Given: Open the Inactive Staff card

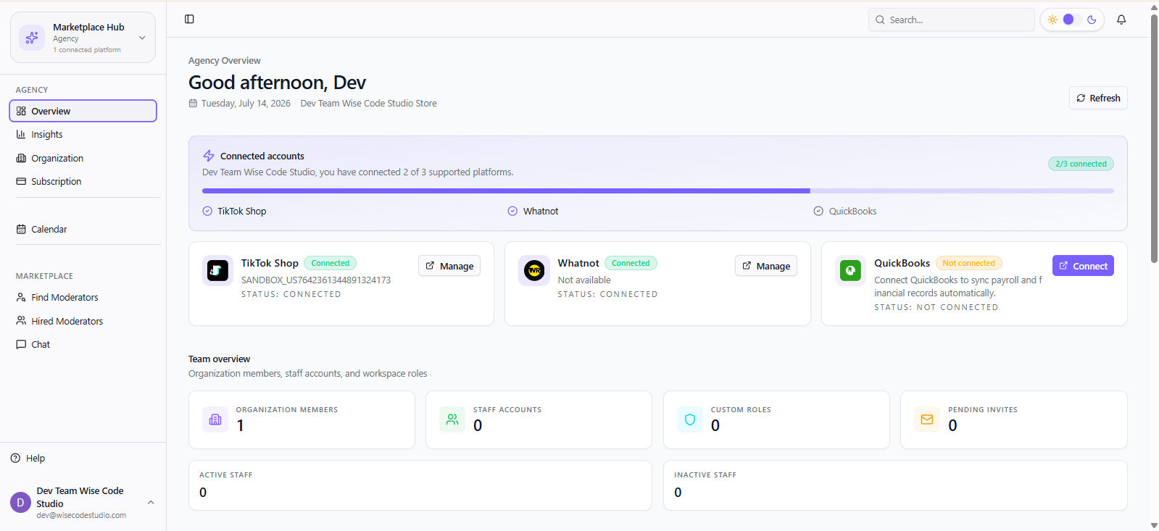Looking at the screenshot, I should [895, 485].
